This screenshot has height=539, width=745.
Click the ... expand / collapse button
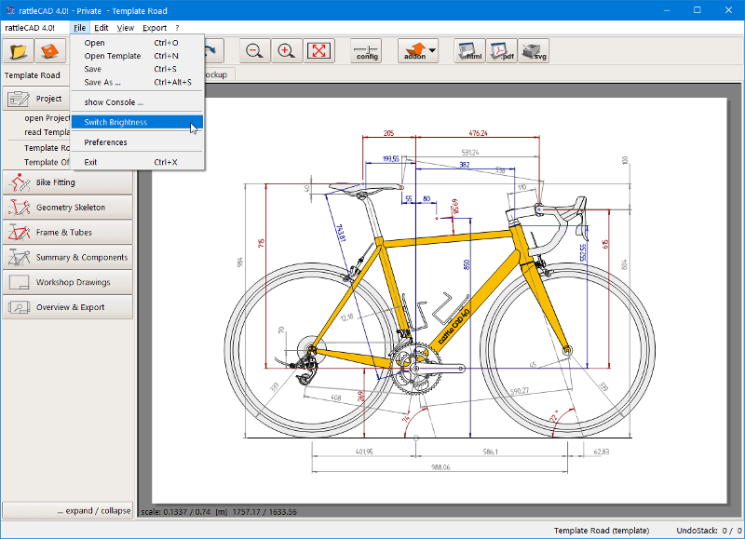pyautogui.click(x=68, y=511)
